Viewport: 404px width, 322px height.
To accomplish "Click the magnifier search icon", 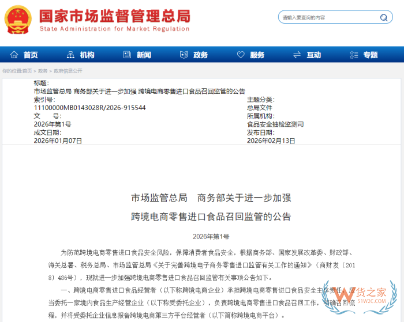I will pos(384,17).
